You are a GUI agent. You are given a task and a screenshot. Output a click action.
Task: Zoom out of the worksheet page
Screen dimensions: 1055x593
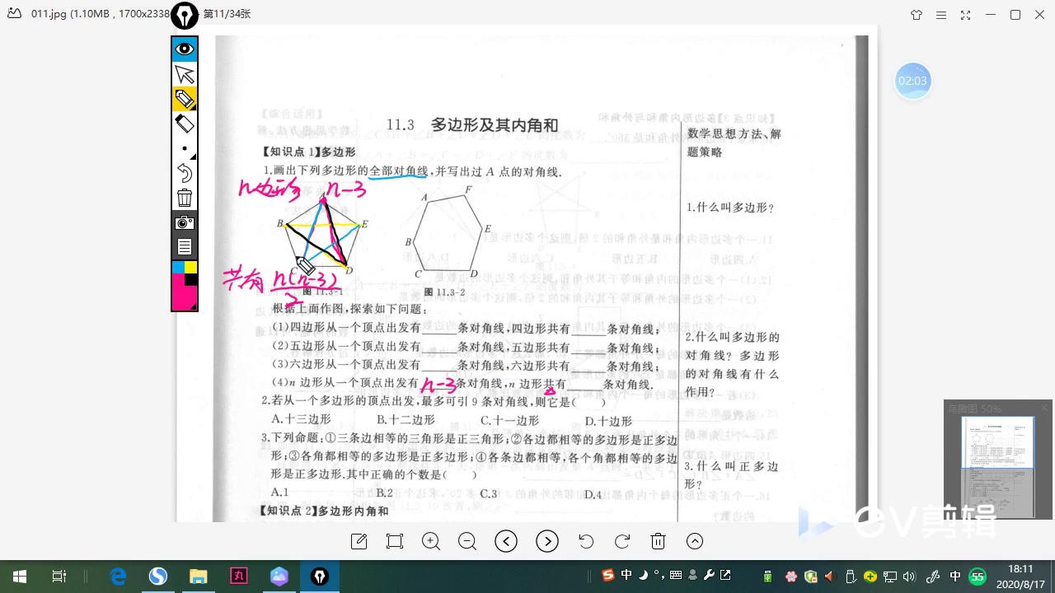[467, 541]
